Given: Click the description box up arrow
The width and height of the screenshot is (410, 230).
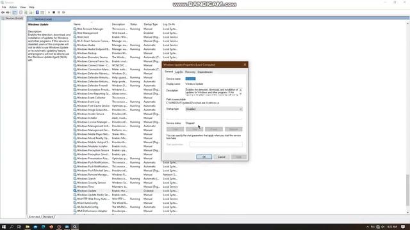Looking at the screenshot, I should pos(241,90).
